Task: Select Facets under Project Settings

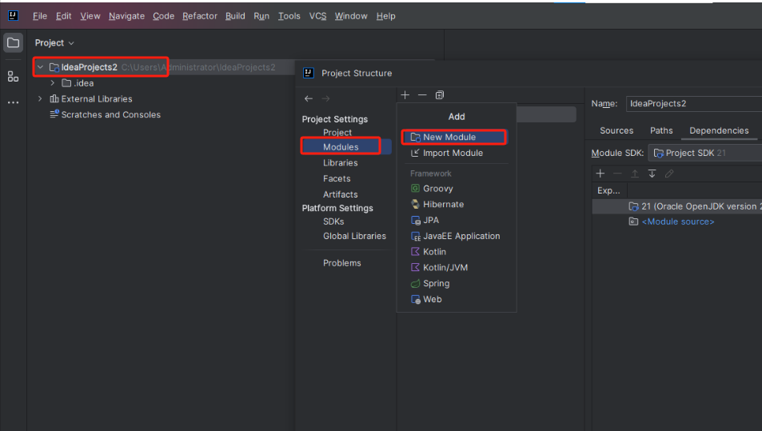Action: point(337,179)
